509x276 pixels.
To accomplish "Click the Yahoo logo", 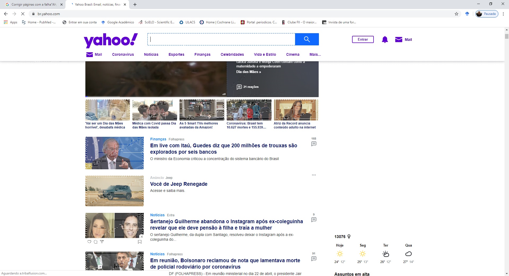I will pos(111,40).
